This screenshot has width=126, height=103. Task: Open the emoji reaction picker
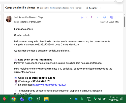[82, 17]
